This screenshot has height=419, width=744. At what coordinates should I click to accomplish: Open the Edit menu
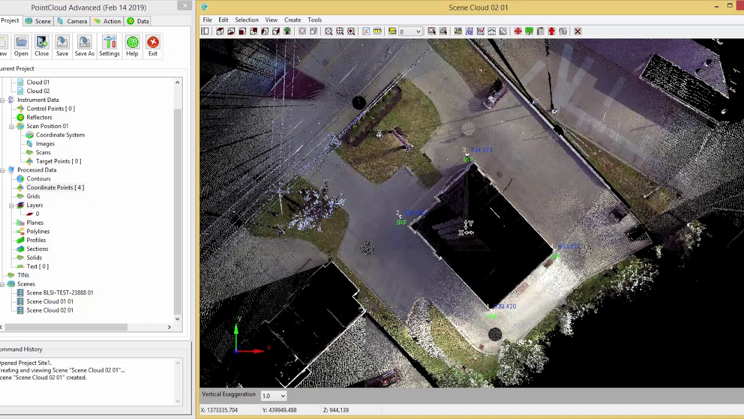(223, 20)
